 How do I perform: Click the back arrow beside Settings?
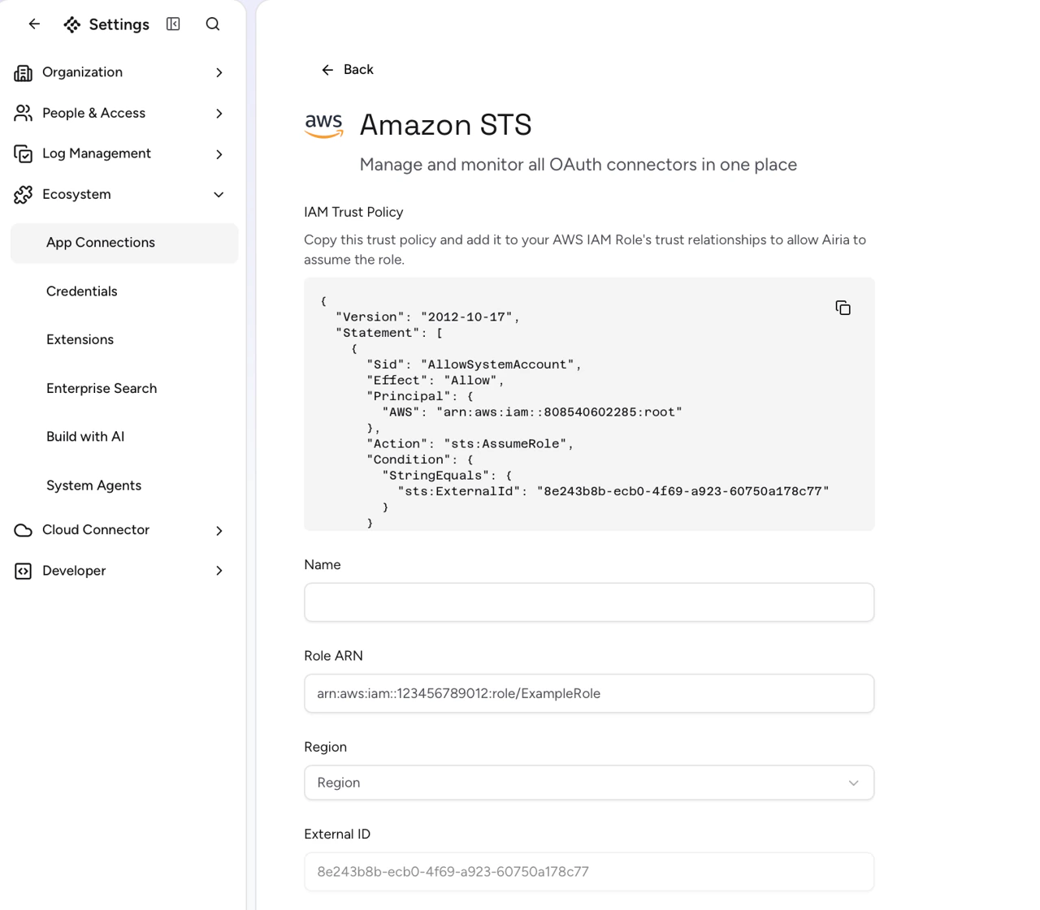34,24
